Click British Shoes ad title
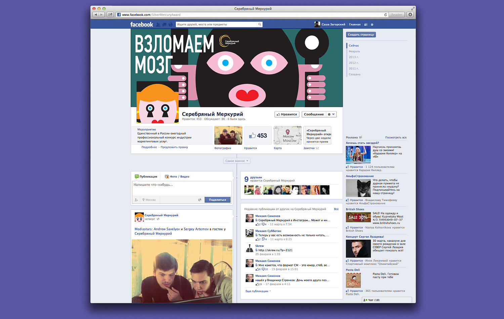The image size is (504, 319). 355,209
